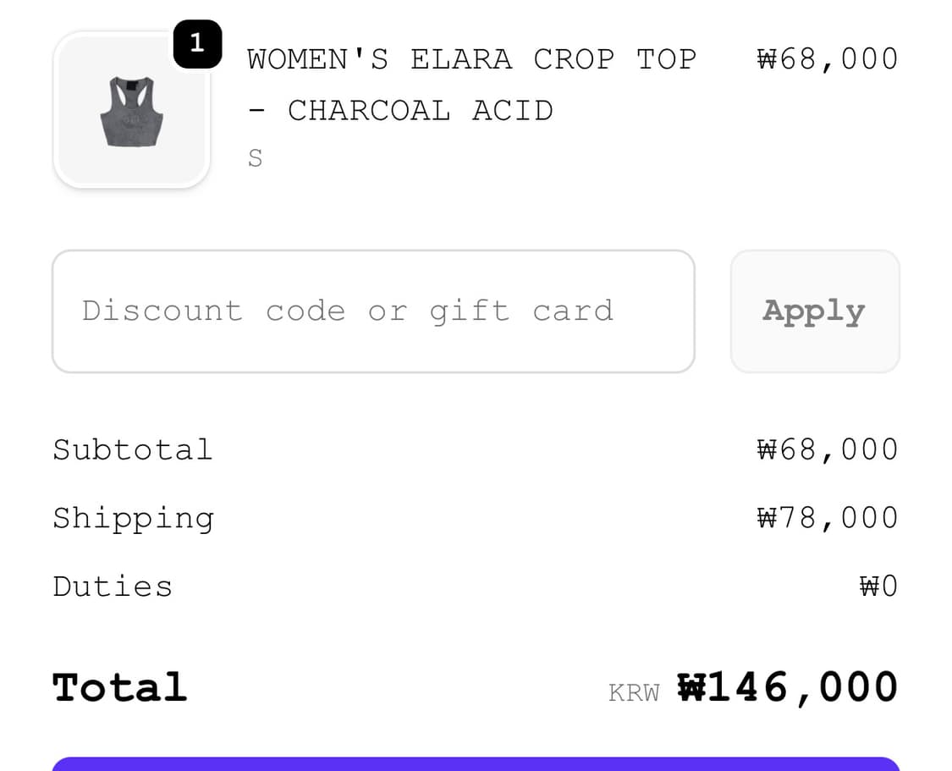Click the 146,000 digits in the total

[802, 687]
